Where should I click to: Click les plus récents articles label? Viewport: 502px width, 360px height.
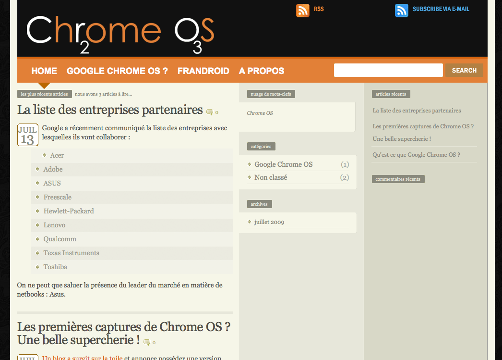pyautogui.click(x=45, y=94)
